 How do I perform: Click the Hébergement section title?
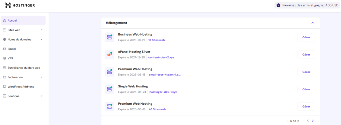tap(117, 23)
